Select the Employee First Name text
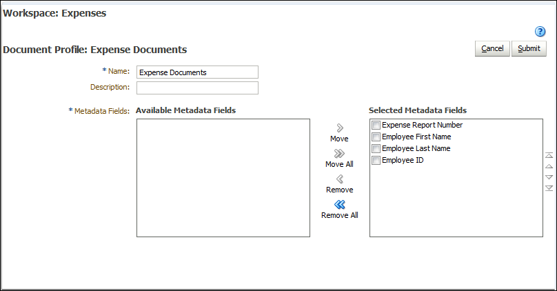The width and height of the screenshot is (557, 291). pyautogui.click(x=416, y=137)
